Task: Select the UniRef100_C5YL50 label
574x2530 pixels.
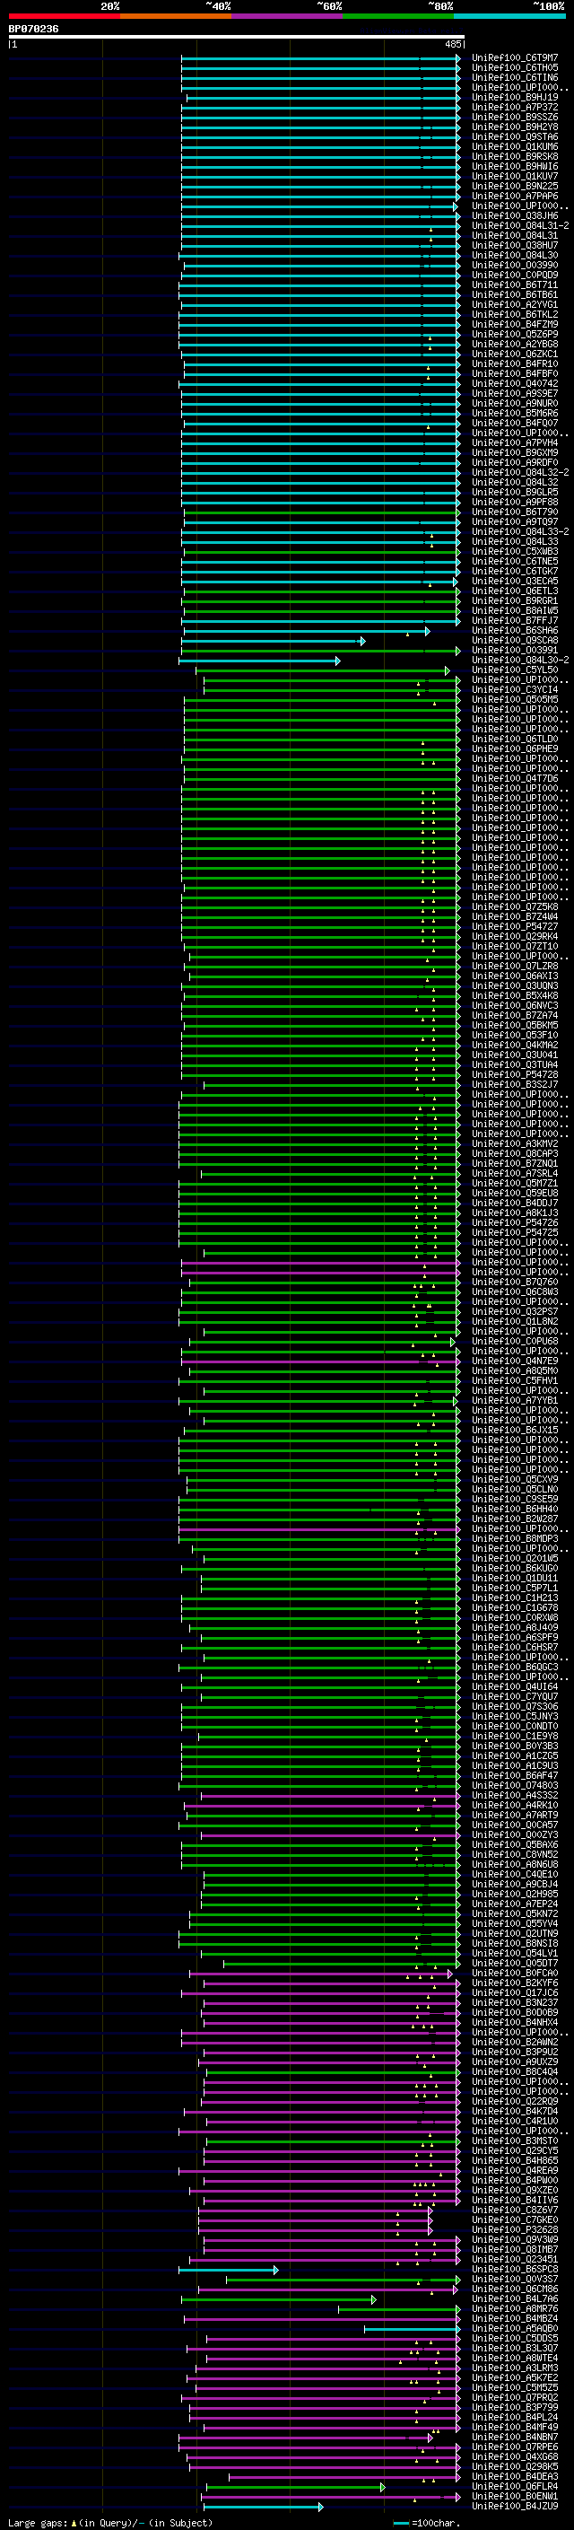Action: coord(514,670)
